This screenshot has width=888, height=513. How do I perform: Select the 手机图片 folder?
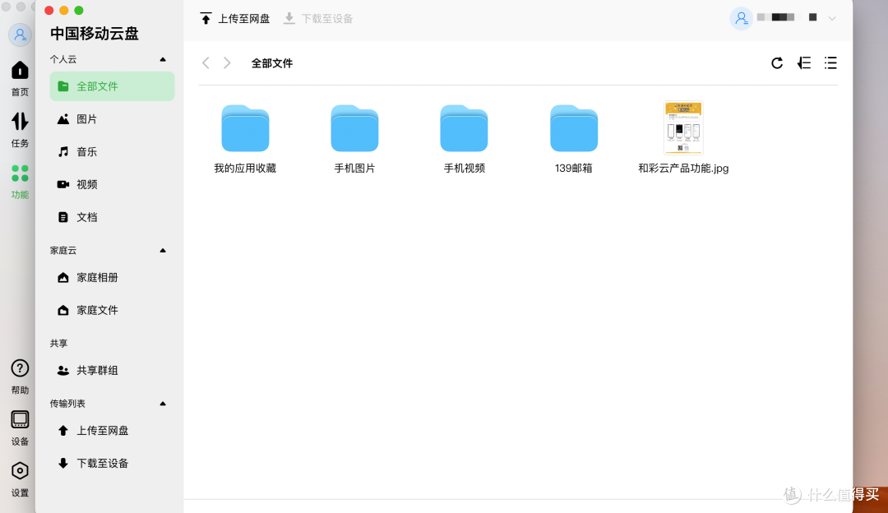pyautogui.click(x=354, y=128)
